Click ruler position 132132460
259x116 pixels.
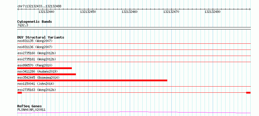point(129,12)
